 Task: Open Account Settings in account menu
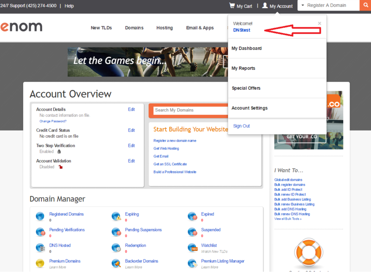249,108
